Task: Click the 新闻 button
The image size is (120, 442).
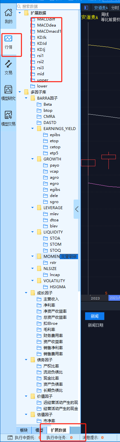Action: pos(95,316)
